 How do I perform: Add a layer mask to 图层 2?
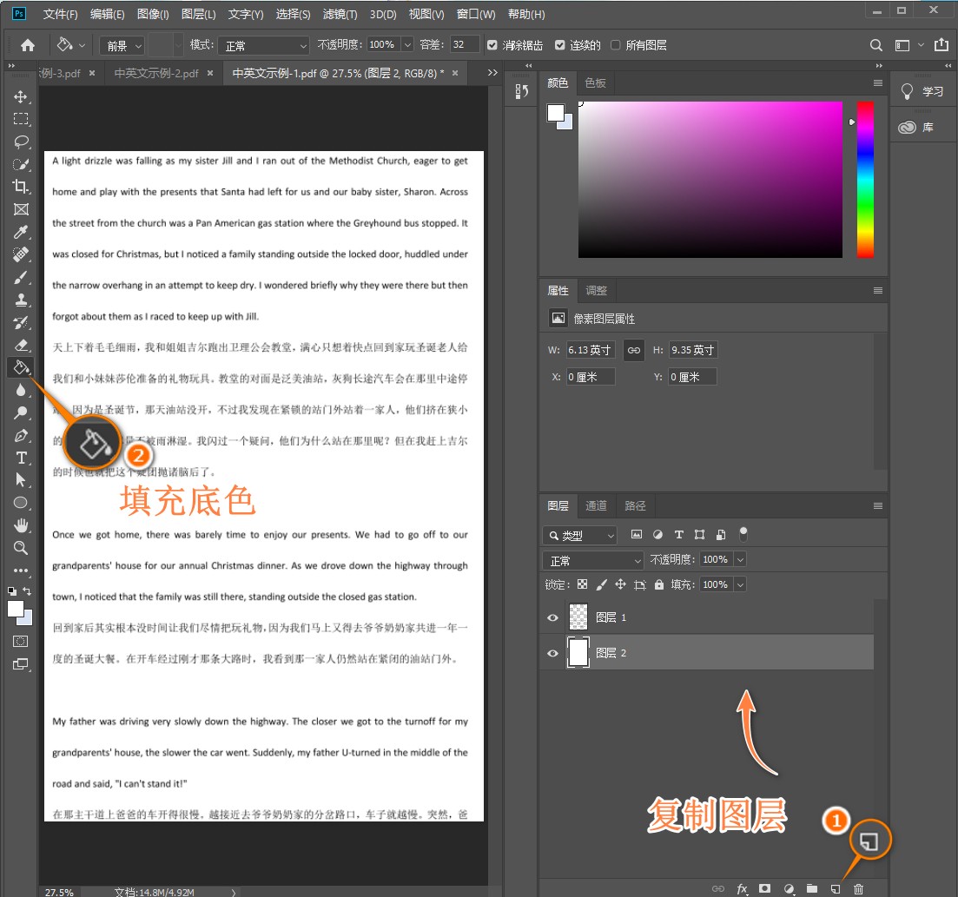(764, 889)
